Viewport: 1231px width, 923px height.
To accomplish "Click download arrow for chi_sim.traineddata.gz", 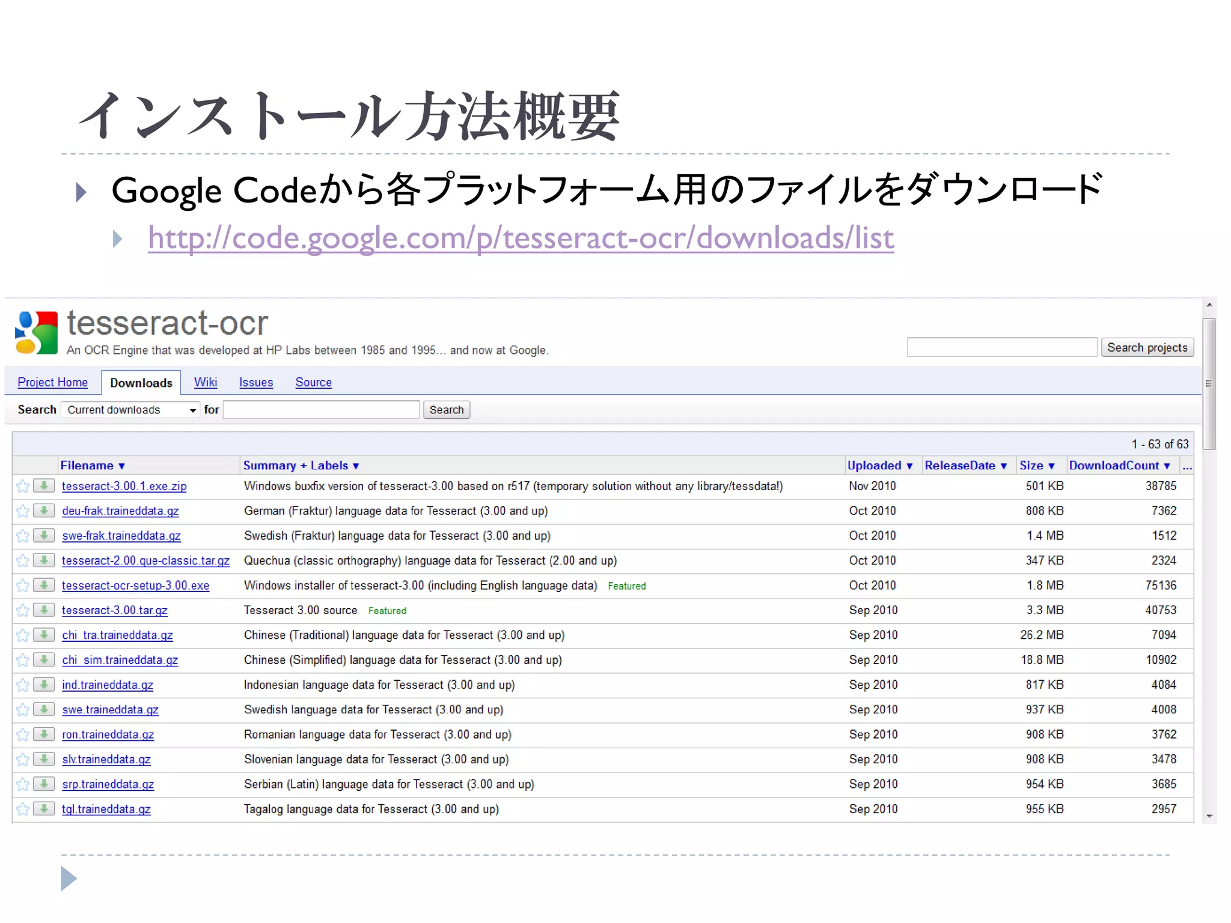I will tap(44, 659).
